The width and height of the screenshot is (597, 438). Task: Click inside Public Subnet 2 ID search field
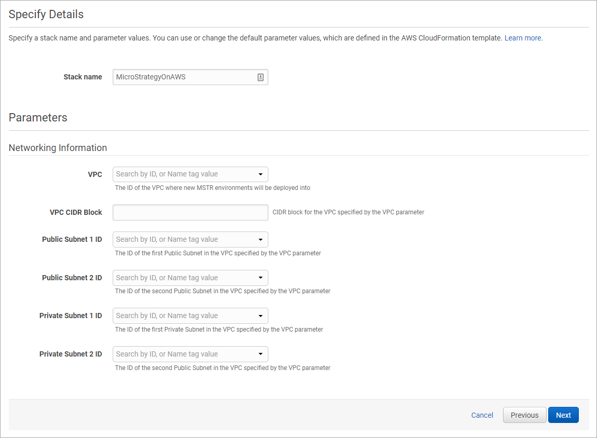point(167,278)
